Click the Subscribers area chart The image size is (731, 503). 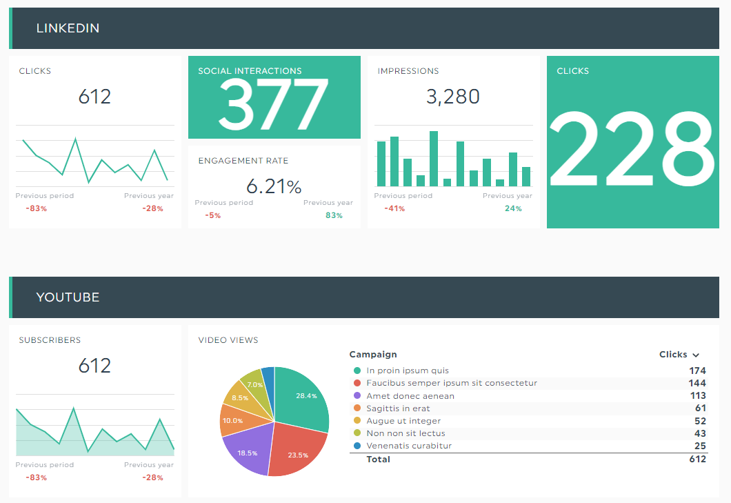click(95, 426)
